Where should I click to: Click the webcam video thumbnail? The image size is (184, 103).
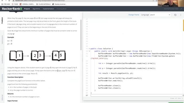pyautogui.click(x=171, y=3)
